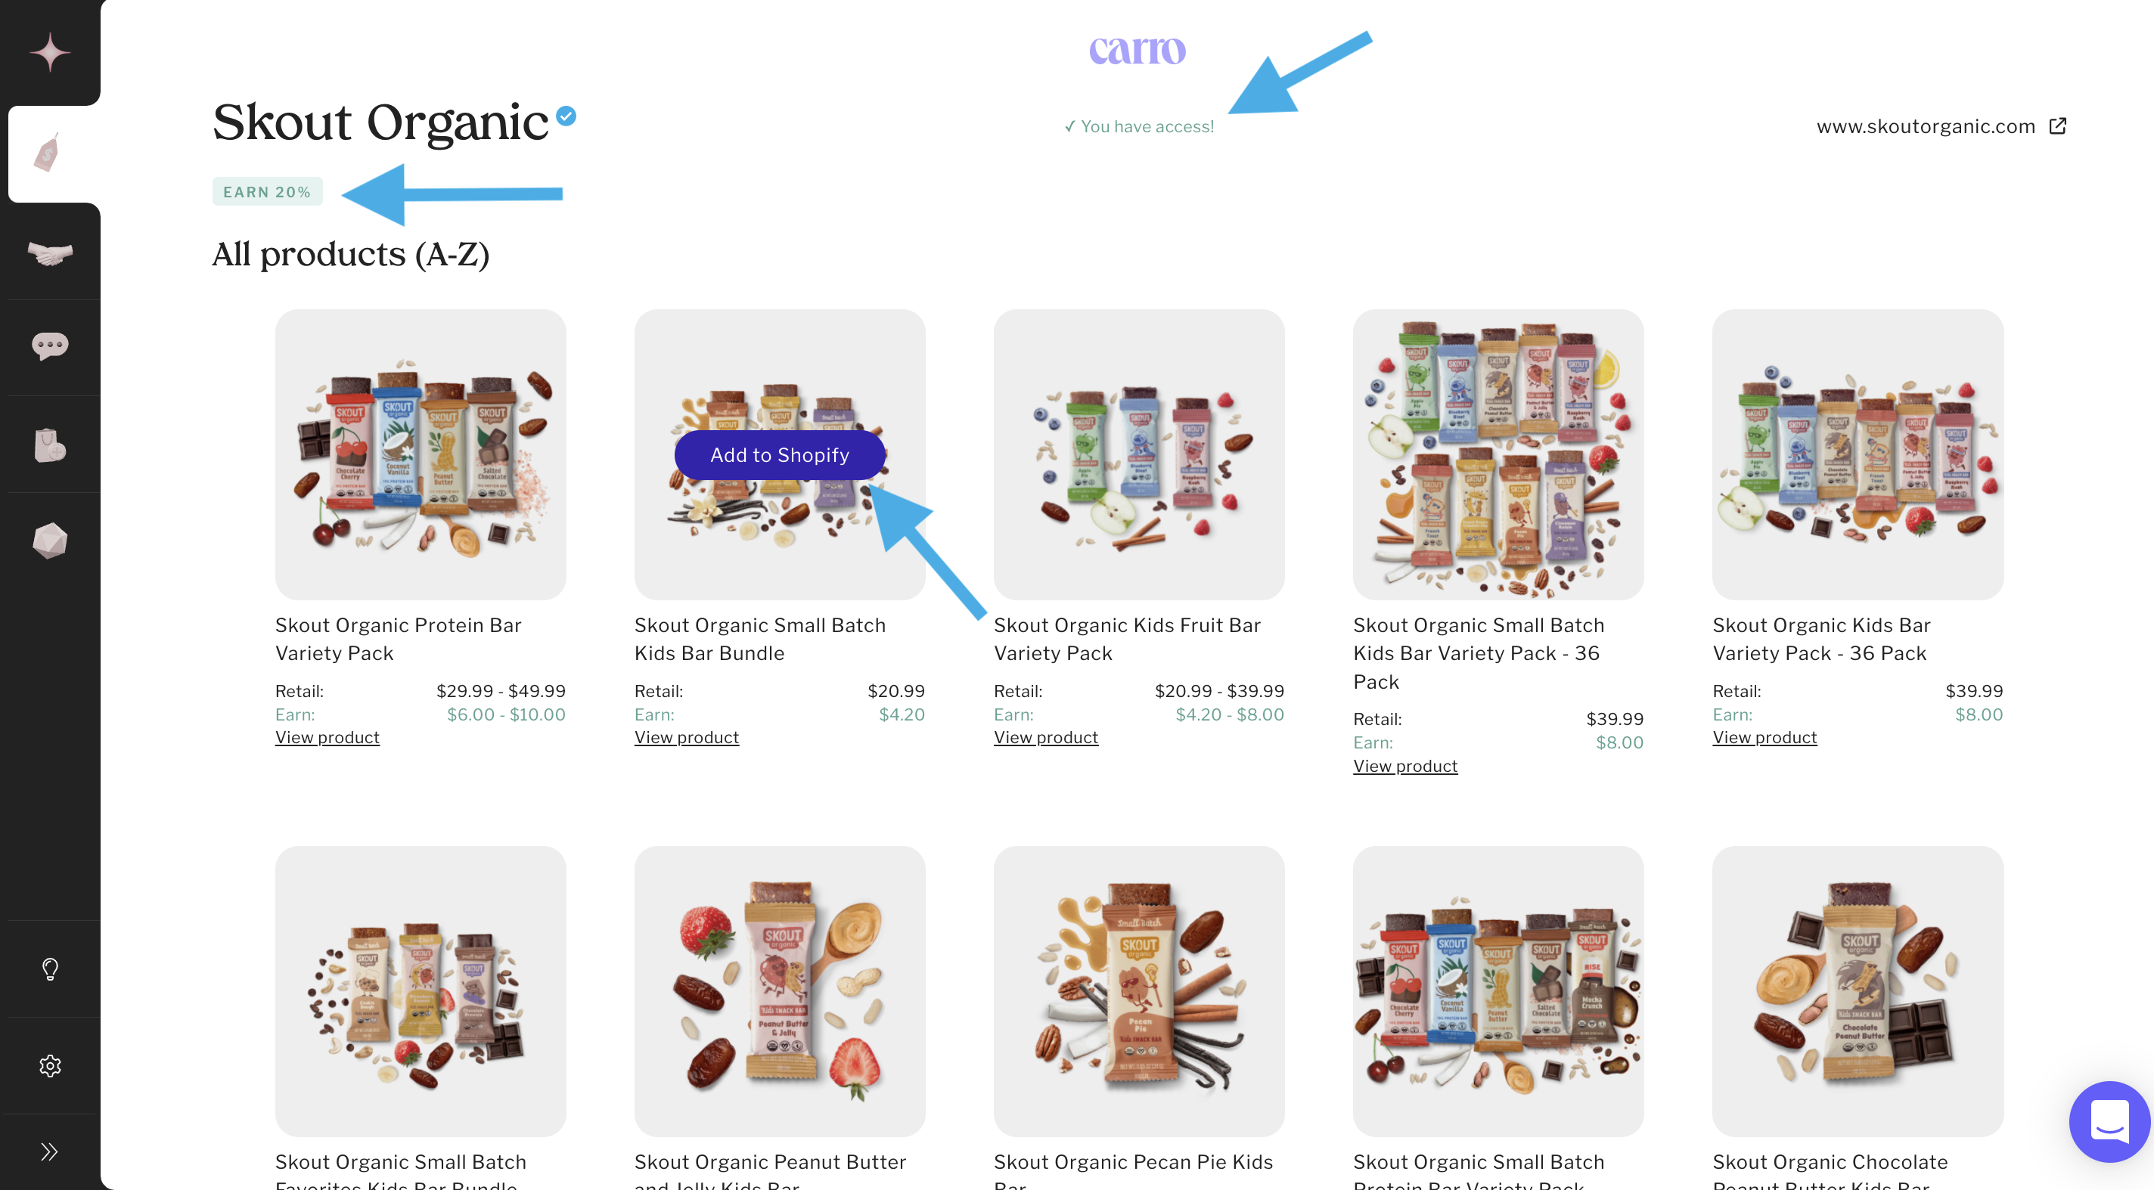Screen dimensions: 2154x1190
Task: Open the chat bubble messages icon
Action: click(x=50, y=346)
